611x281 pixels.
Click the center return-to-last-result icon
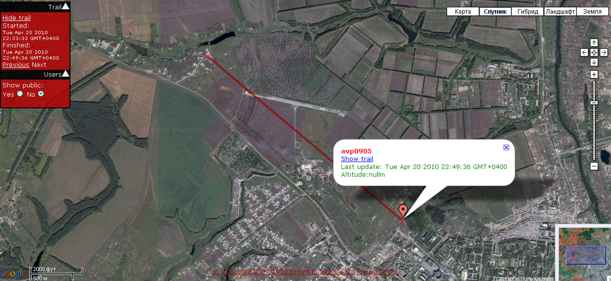click(x=594, y=52)
